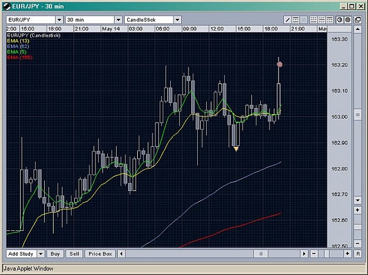Image resolution: width=368 pixels, height=275 pixels.
Task: Click the horizontal zoom minus button
Action: (x=314, y=254)
